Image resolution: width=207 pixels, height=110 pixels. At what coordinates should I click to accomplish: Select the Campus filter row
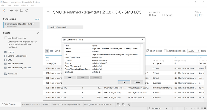click(x=102, y=49)
